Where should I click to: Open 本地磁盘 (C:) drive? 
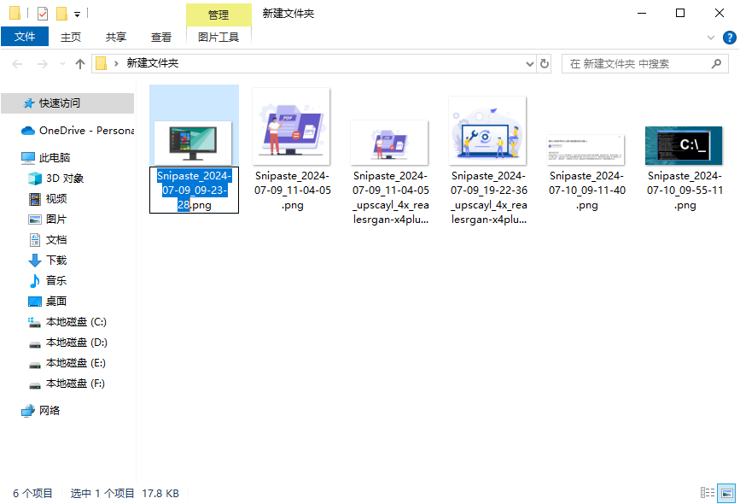[x=68, y=322]
